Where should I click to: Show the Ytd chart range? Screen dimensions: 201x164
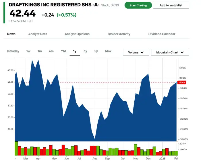63,51
